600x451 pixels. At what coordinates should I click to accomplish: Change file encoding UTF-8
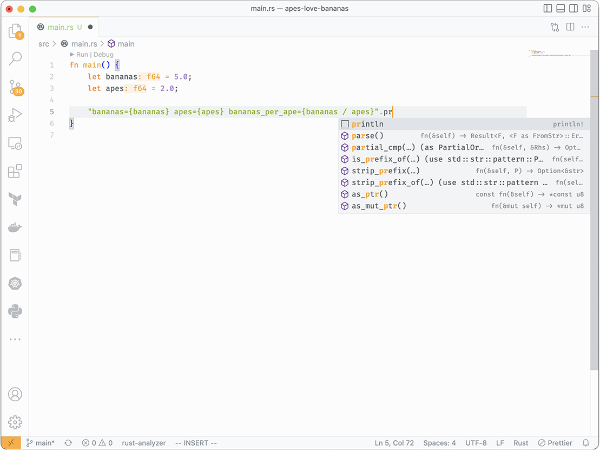pyautogui.click(x=476, y=443)
